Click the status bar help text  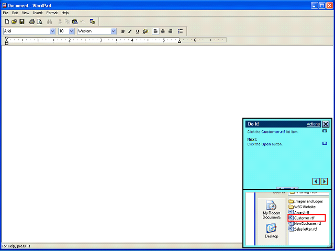(16, 246)
